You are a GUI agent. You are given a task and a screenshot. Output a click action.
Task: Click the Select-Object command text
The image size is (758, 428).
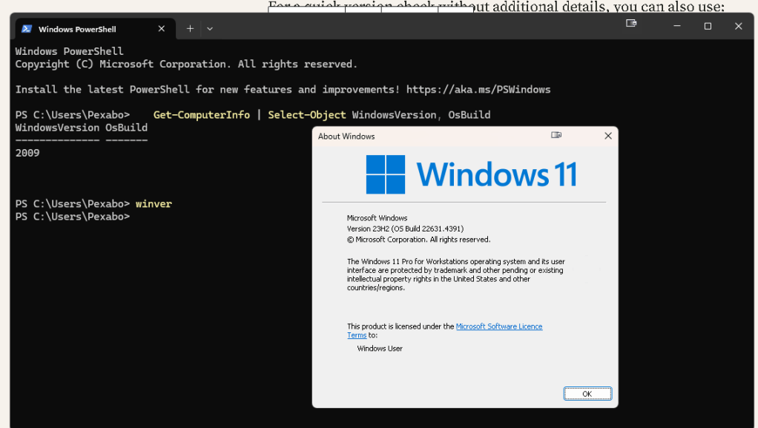click(x=307, y=115)
